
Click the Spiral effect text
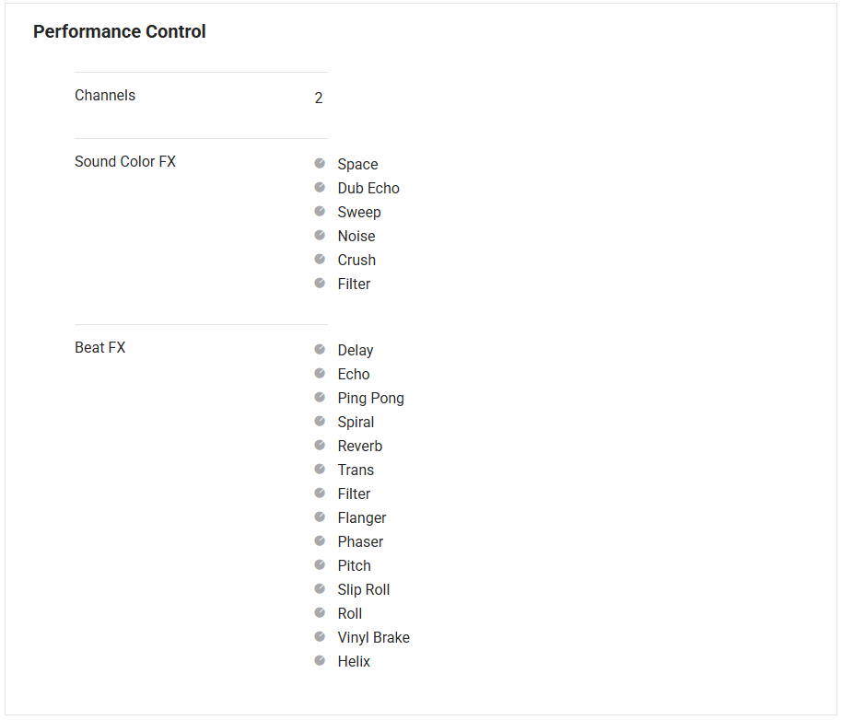[356, 422]
